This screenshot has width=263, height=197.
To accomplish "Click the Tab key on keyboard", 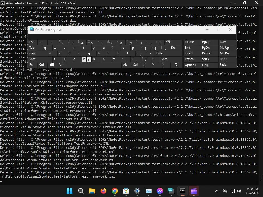I will [35, 47].
